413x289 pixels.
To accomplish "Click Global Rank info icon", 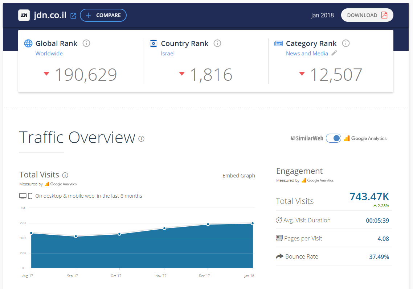I will pyautogui.click(x=86, y=43).
